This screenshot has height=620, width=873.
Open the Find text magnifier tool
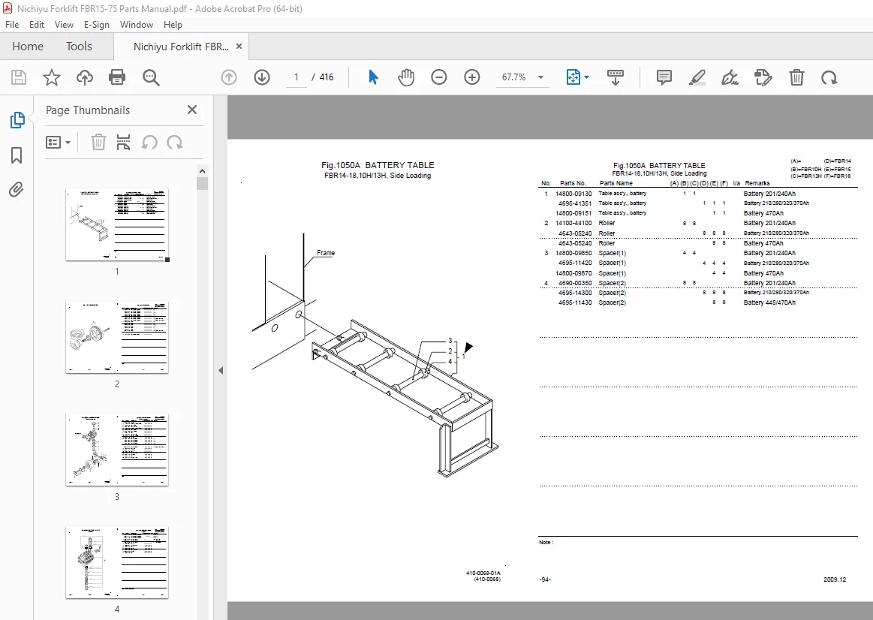coord(151,77)
